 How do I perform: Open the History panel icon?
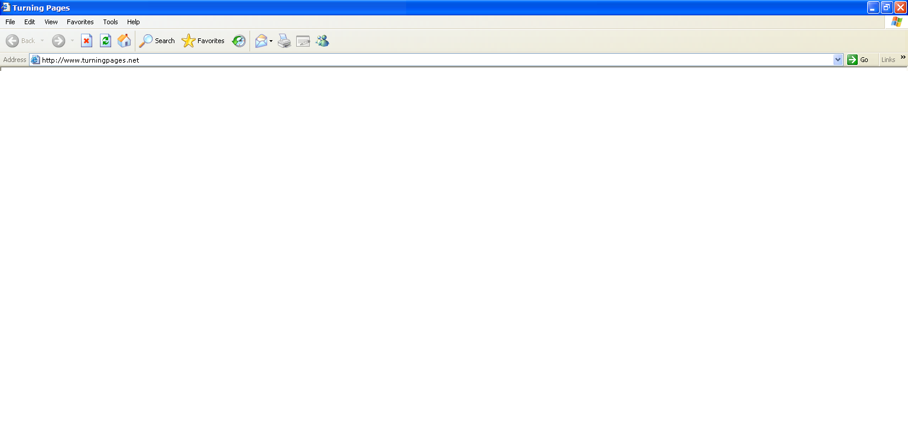239,41
